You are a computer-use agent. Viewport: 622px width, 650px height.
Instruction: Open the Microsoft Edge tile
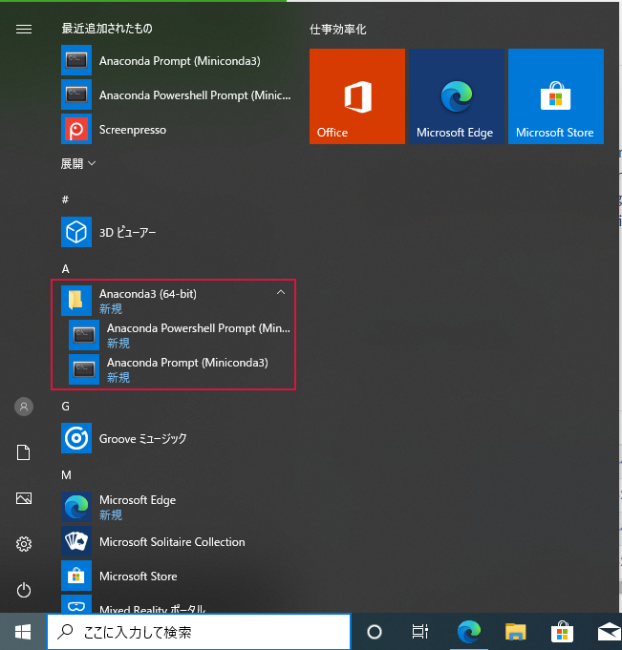coord(457,96)
